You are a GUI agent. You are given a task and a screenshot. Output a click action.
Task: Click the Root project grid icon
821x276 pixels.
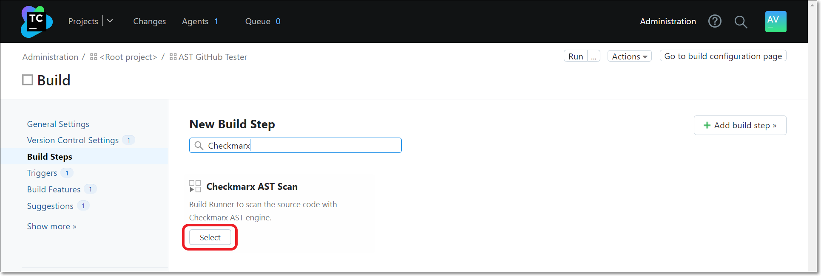94,57
